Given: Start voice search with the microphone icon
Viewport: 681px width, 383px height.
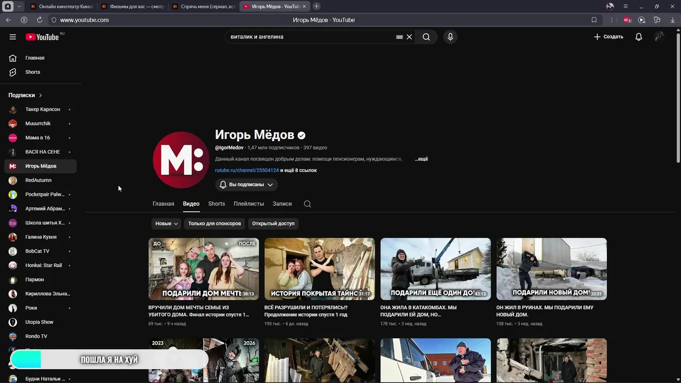Looking at the screenshot, I should 450,37.
